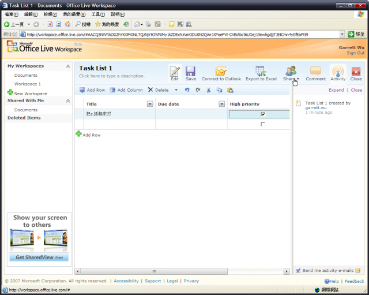Collapse the My Workspaces section

68,66
